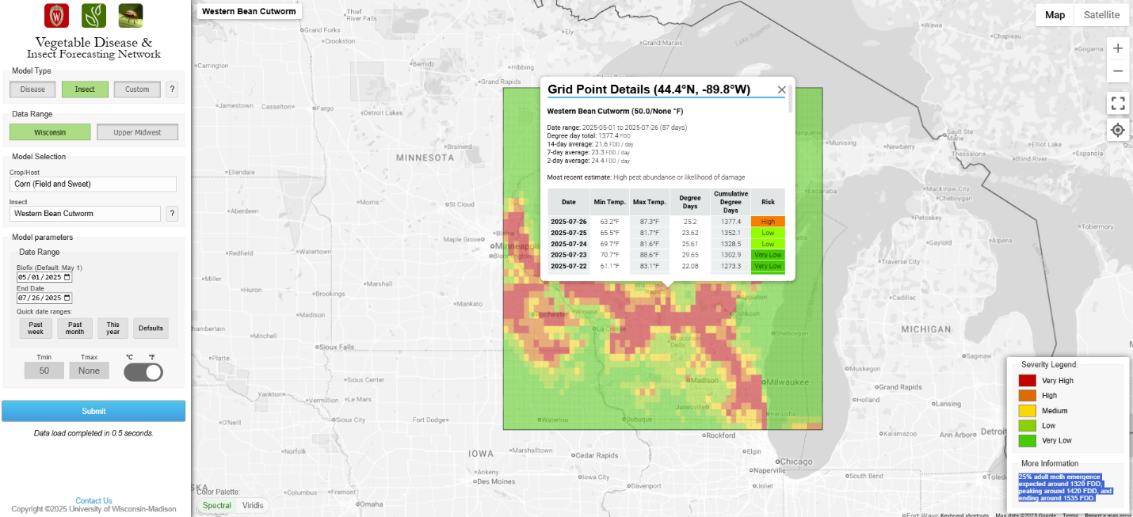The height and width of the screenshot is (517, 1133).
Task: Open the Biofix date picker
Action: pos(67,278)
